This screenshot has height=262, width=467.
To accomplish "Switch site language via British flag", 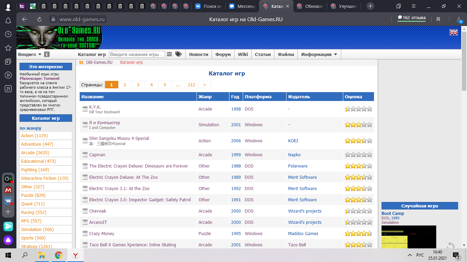I will [453, 32].
